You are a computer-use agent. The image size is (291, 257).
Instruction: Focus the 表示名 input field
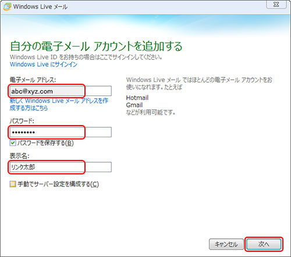pos(61,167)
